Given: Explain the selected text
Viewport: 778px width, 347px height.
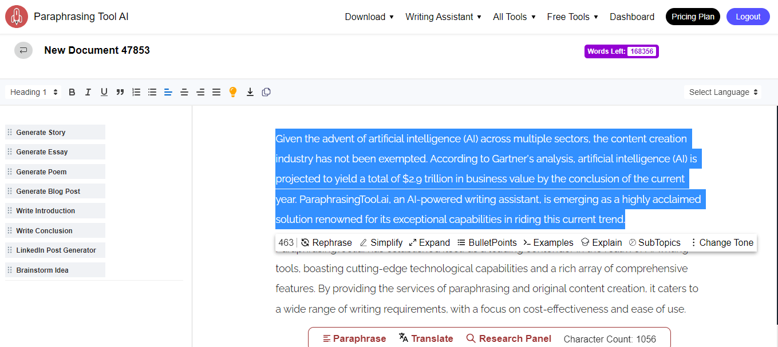Looking at the screenshot, I should tap(602, 242).
